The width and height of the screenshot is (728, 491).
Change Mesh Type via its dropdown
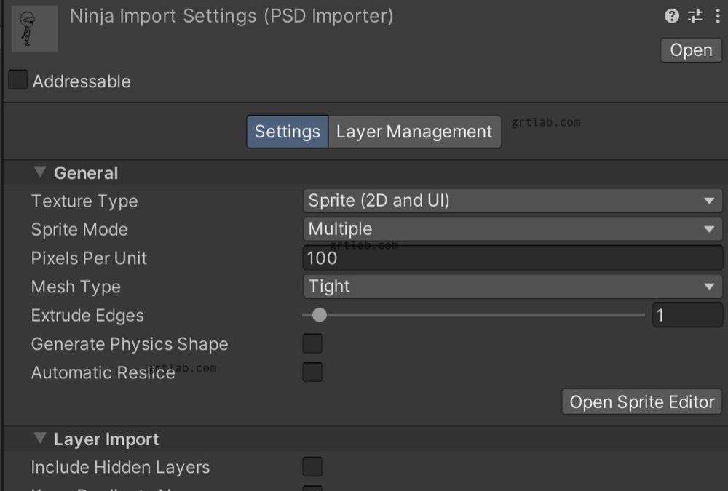coord(513,286)
